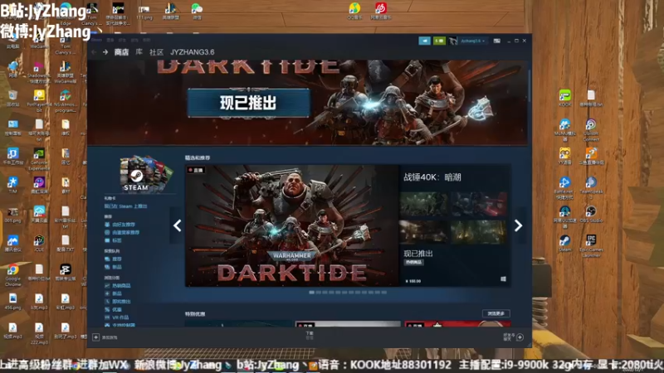Open the blue announcements icon in Steam header

click(x=424, y=41)
